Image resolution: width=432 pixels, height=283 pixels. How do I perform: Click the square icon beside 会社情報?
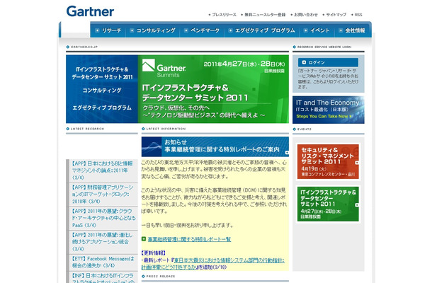pyautogui.click(x=341, y=30)
